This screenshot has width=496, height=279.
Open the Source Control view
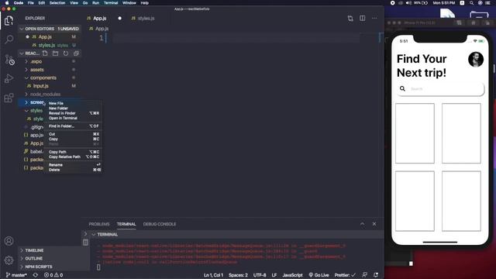tap(9, 60)
